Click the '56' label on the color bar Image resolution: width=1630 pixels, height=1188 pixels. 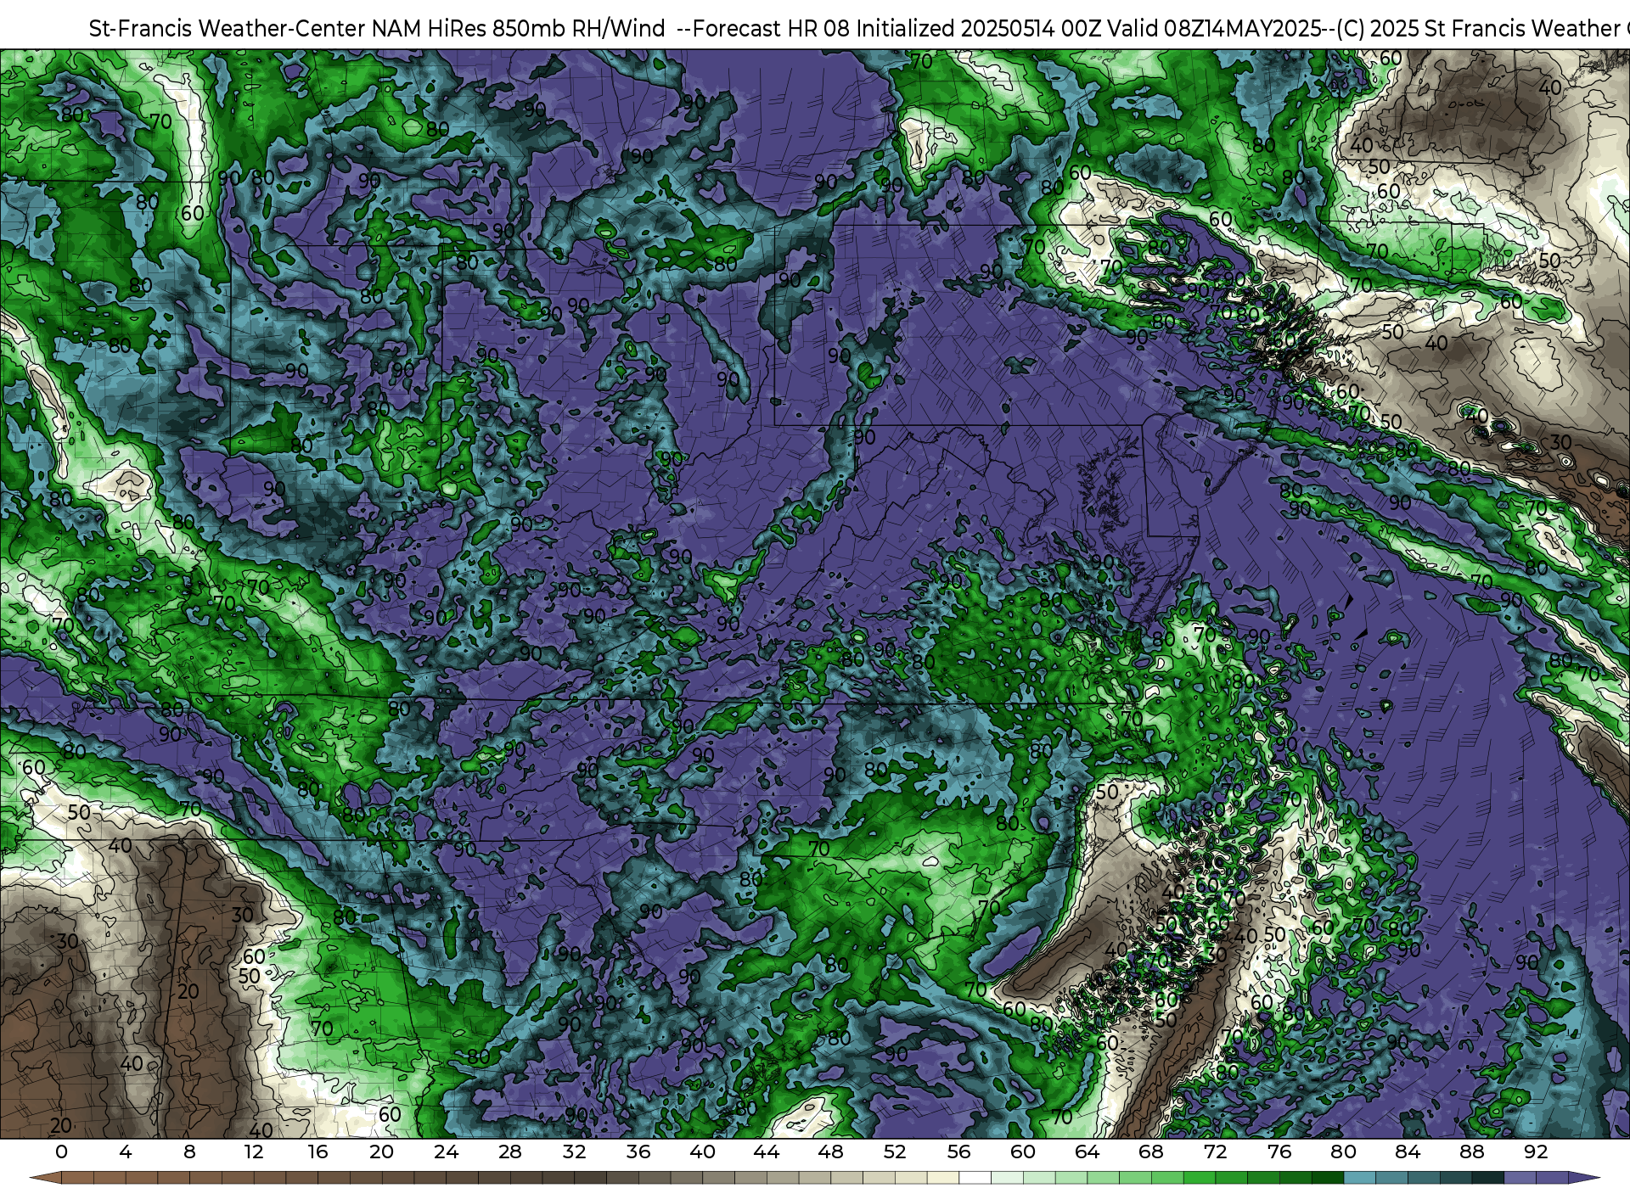[x=958, y=1152]
